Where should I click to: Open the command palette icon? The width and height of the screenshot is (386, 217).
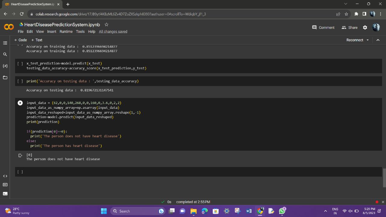(5, 185)
